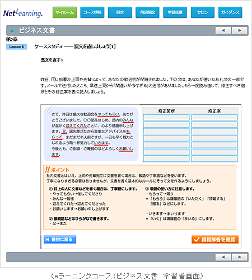Click the green dot beside ビジネス文書 title

click(x=12, y=30)
